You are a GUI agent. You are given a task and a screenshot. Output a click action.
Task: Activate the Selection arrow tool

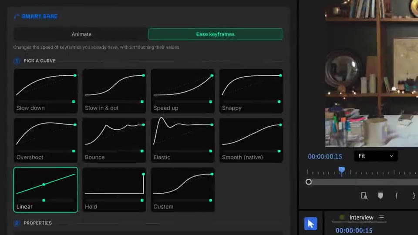coord(310,224)
